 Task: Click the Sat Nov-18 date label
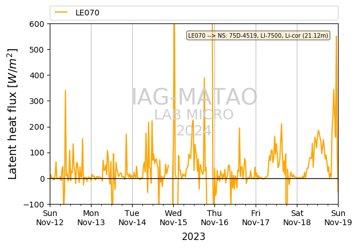[297, 218]
